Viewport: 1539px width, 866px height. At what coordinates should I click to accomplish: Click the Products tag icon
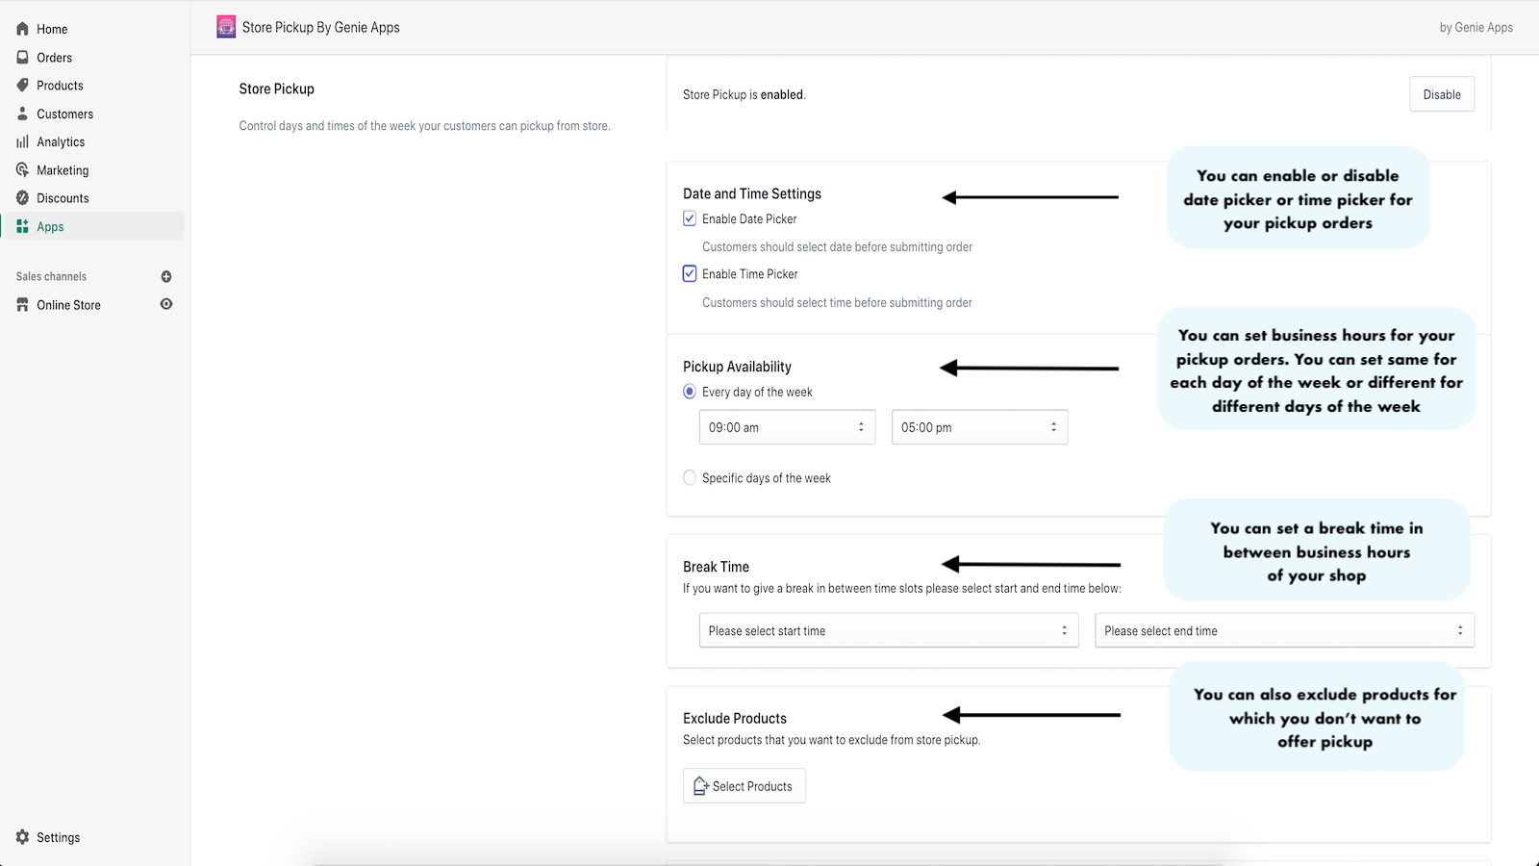22,86
